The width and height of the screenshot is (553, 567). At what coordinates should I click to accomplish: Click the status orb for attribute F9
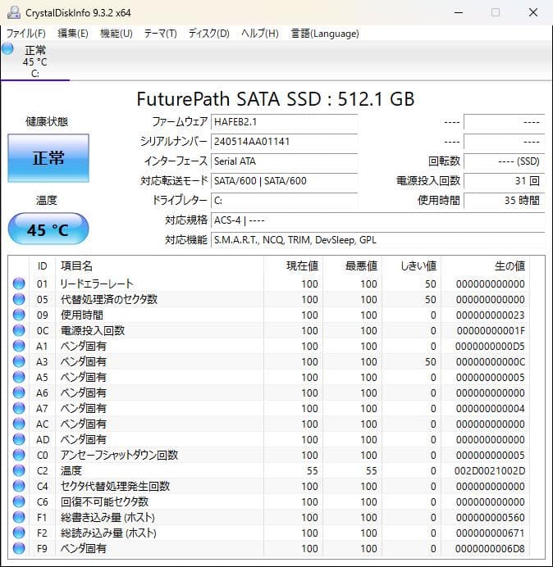pos(19,548)
